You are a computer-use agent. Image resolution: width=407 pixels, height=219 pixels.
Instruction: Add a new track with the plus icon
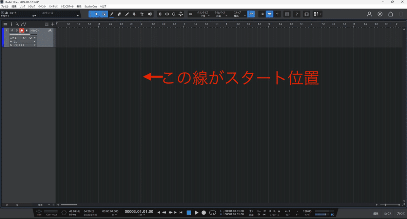click(53, 24)
